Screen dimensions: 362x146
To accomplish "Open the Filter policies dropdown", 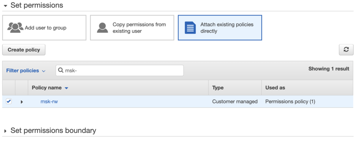I will click(26, 71).
